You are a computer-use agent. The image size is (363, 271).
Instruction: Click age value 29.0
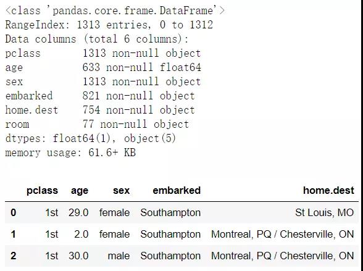point(78,213)
